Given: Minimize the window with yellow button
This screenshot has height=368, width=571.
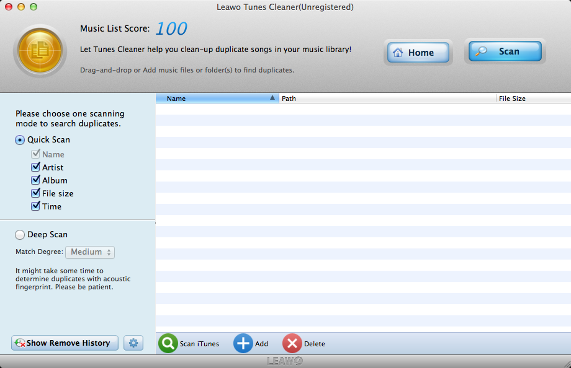Looking at the screenshot, I should pyautogui.click(x=21, y=7).
